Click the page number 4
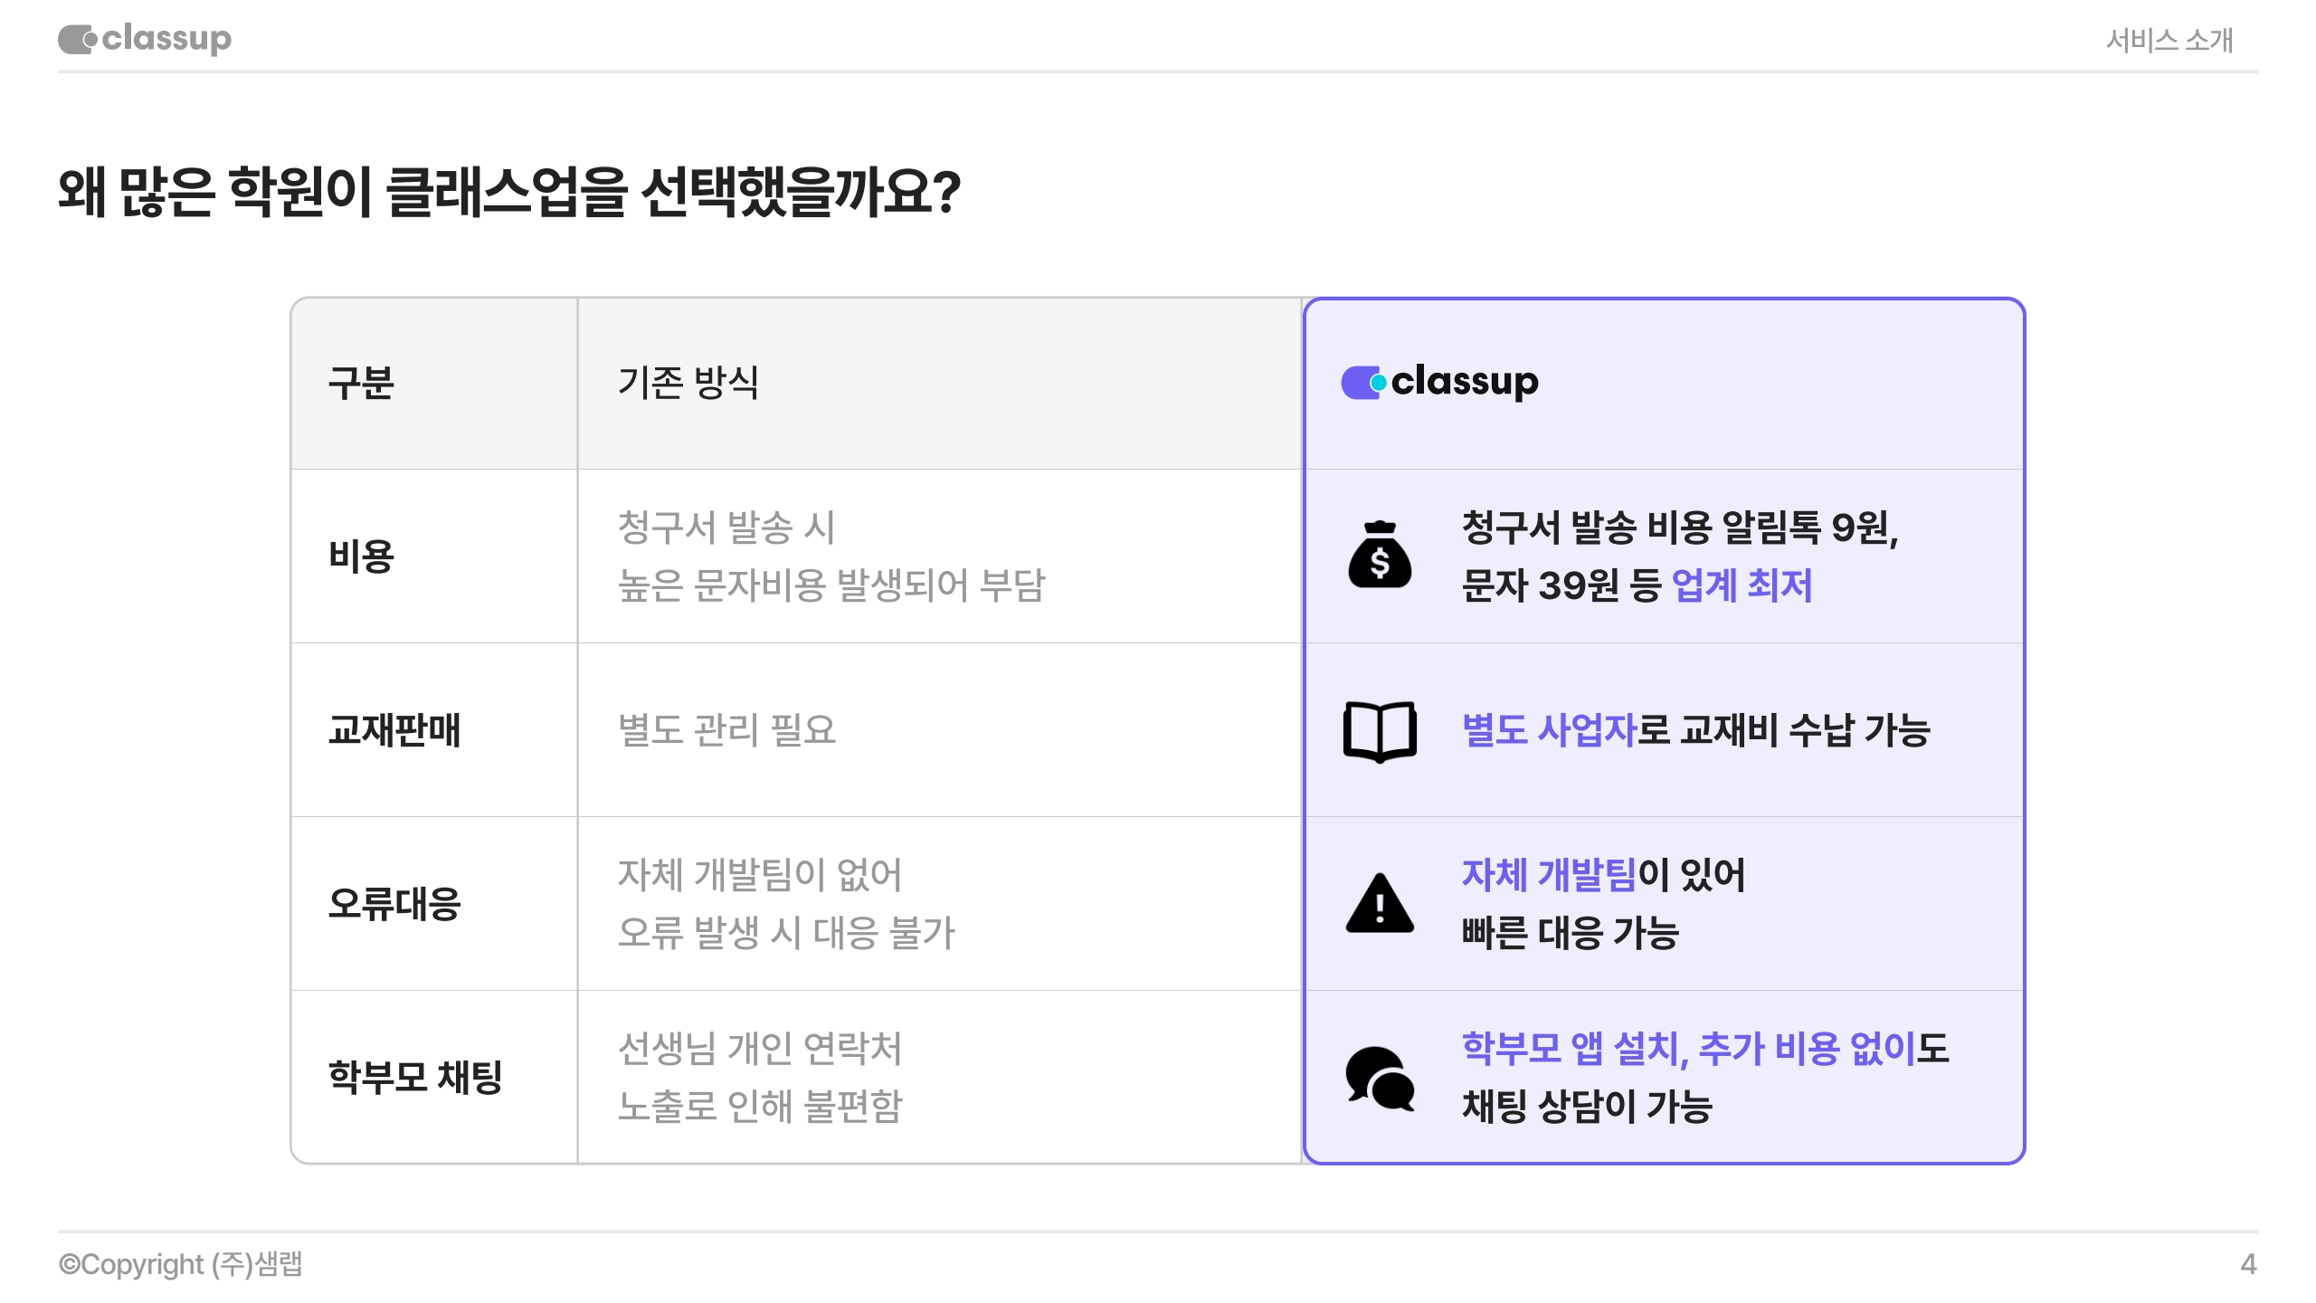The width and height of the screenshot is (2316, 1303). point(2248,1264)
